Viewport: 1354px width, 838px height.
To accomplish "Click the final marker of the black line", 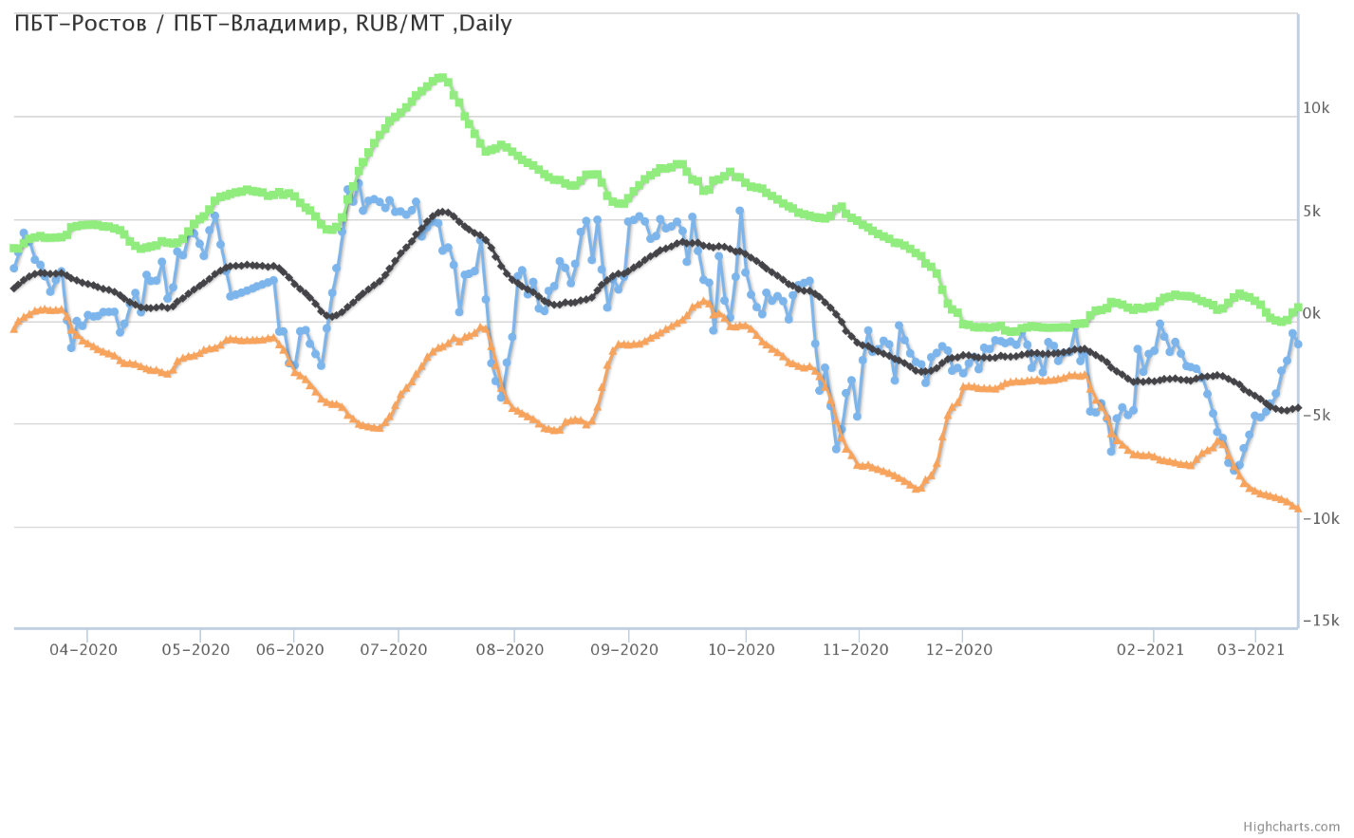I will point(1297,407).
